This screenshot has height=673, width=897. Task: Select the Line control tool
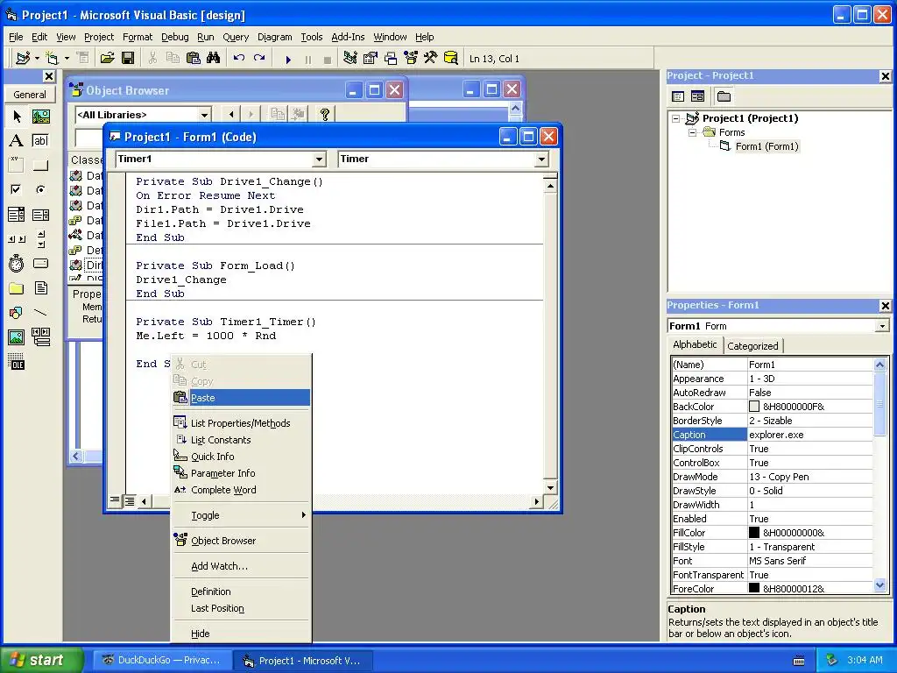coord(40,313)
